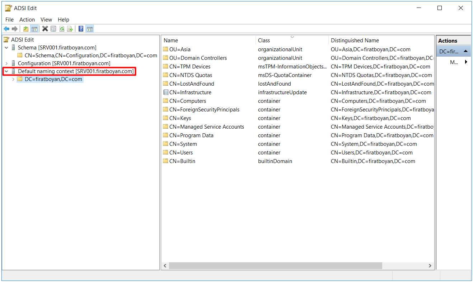Toggle Show/Hide Console Tree toolbar icon

[x=34, y=29]
